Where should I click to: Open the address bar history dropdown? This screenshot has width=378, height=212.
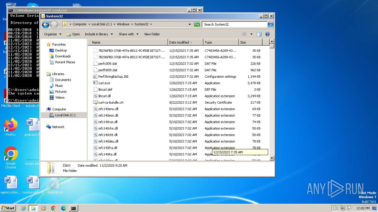point(190,24)
